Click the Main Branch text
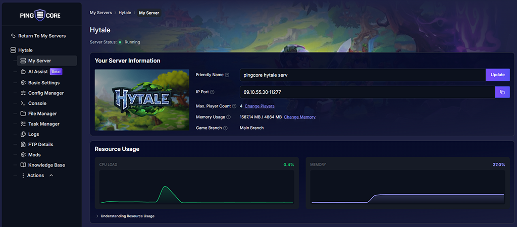The width and height of the screenshot is (517, 227). [x=251, y=128]
